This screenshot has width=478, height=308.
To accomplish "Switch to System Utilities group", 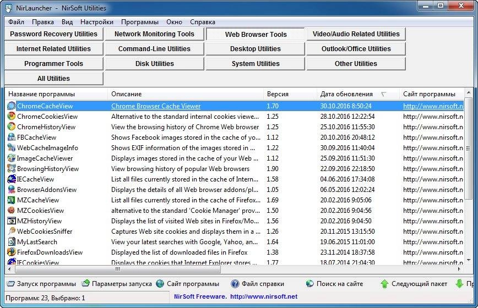I will pos(256,64).
